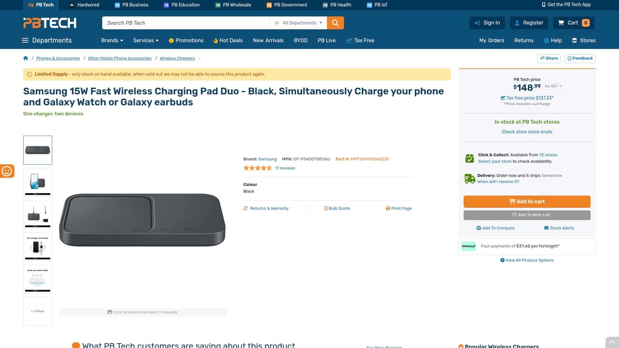The height and width of the screenshot is (348, 619).
Task: Click the Returns & Warranty arrows icon
Action: tap(246, 208)
